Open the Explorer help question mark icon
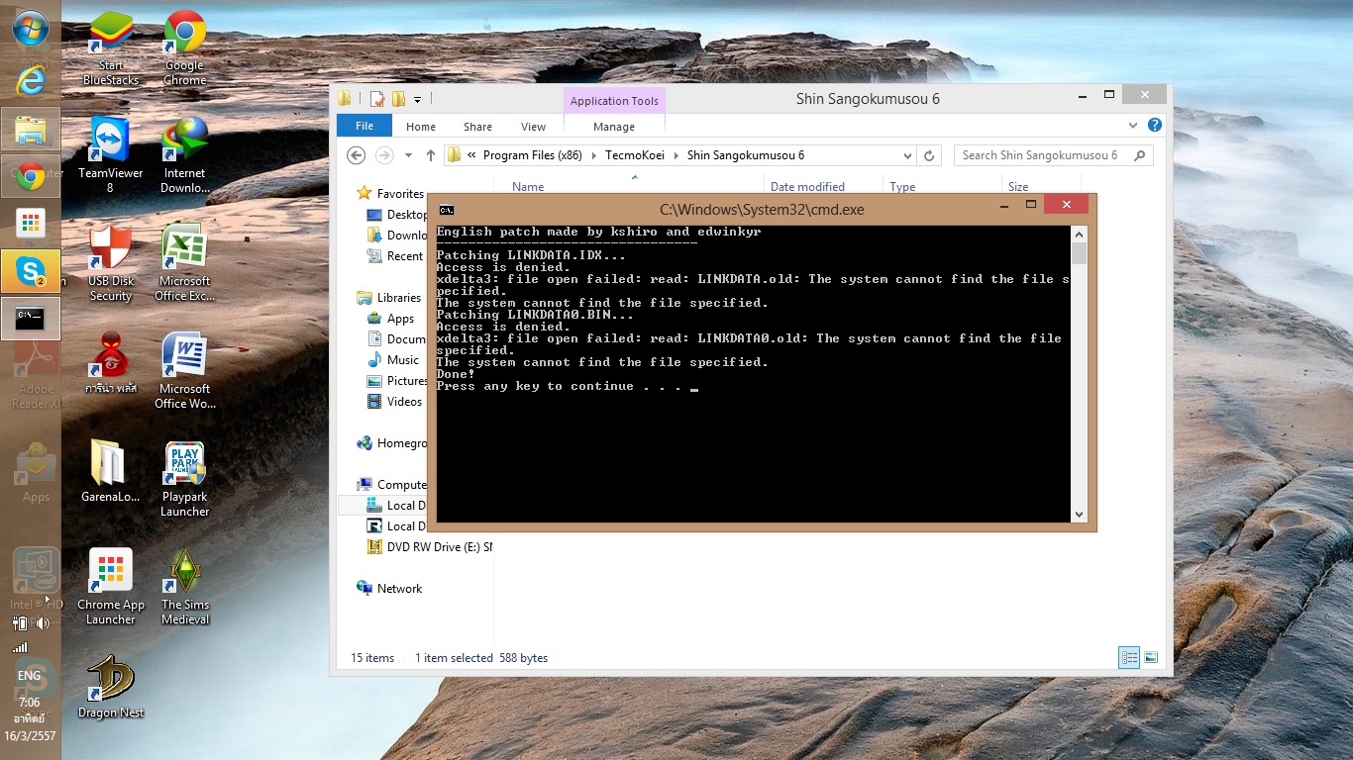This screenshot has width=1353, height=760. coord(1154,126)
